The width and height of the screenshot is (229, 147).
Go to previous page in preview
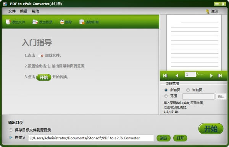coord(177,76)
